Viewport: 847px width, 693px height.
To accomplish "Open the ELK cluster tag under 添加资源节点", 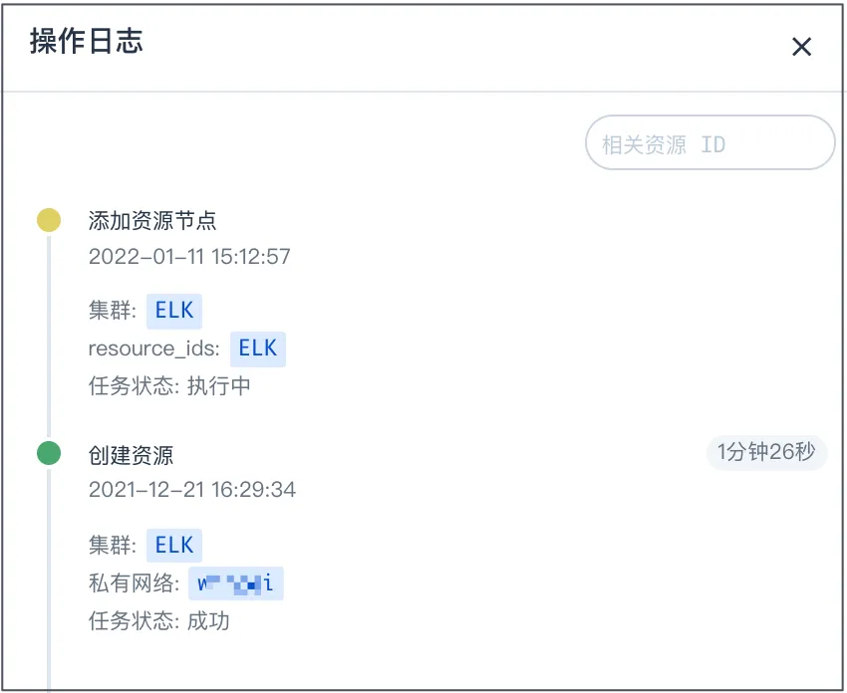I will point(174,312).
